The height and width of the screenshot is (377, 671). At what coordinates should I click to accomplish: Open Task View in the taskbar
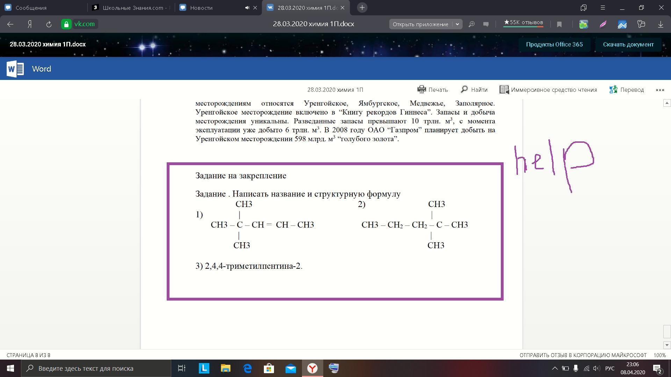(182, 368)
